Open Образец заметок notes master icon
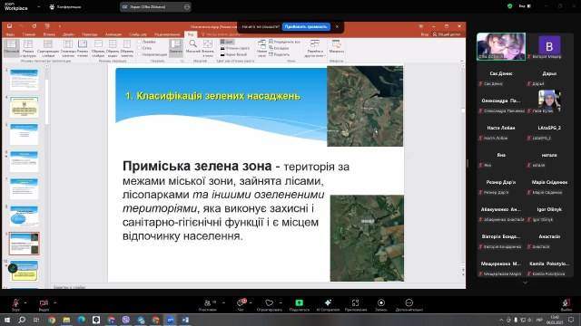This screenshot has width=581, height=326. pyautogui.click(x=127, y=48)
